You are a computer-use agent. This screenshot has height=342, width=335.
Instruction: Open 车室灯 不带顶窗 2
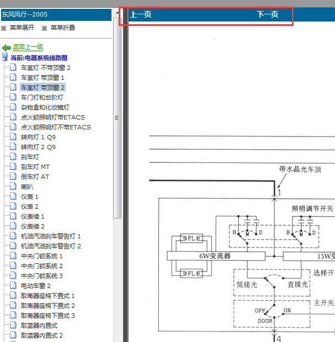pos(46,68)
